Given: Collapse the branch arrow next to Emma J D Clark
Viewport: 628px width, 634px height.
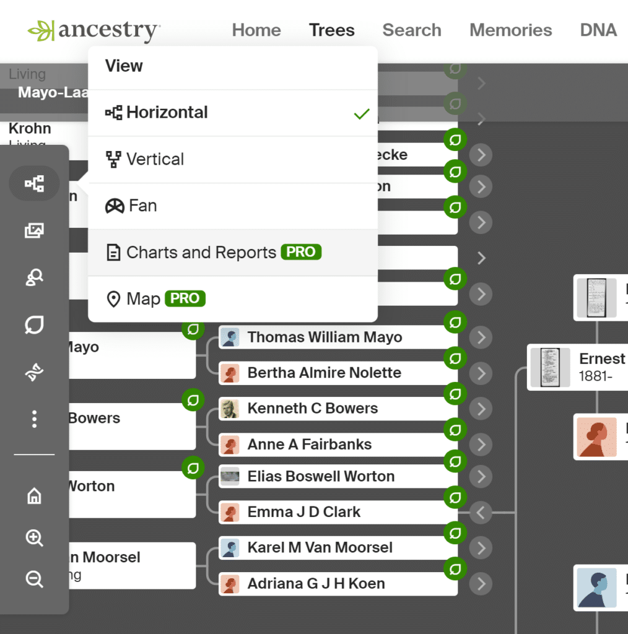Looking at the screenshot, I should point(481,513).
